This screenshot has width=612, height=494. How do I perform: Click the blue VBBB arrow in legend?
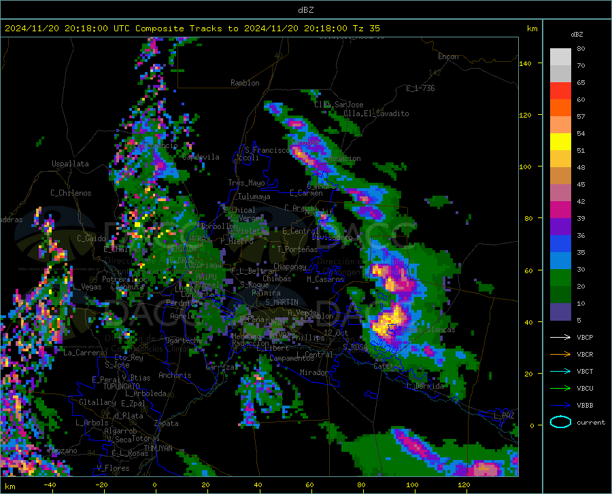tap(560, 405)
